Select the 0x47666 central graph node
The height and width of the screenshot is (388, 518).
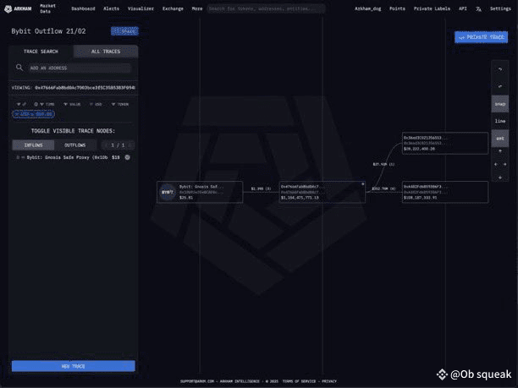pyautogui.click(x=322, y=192)
